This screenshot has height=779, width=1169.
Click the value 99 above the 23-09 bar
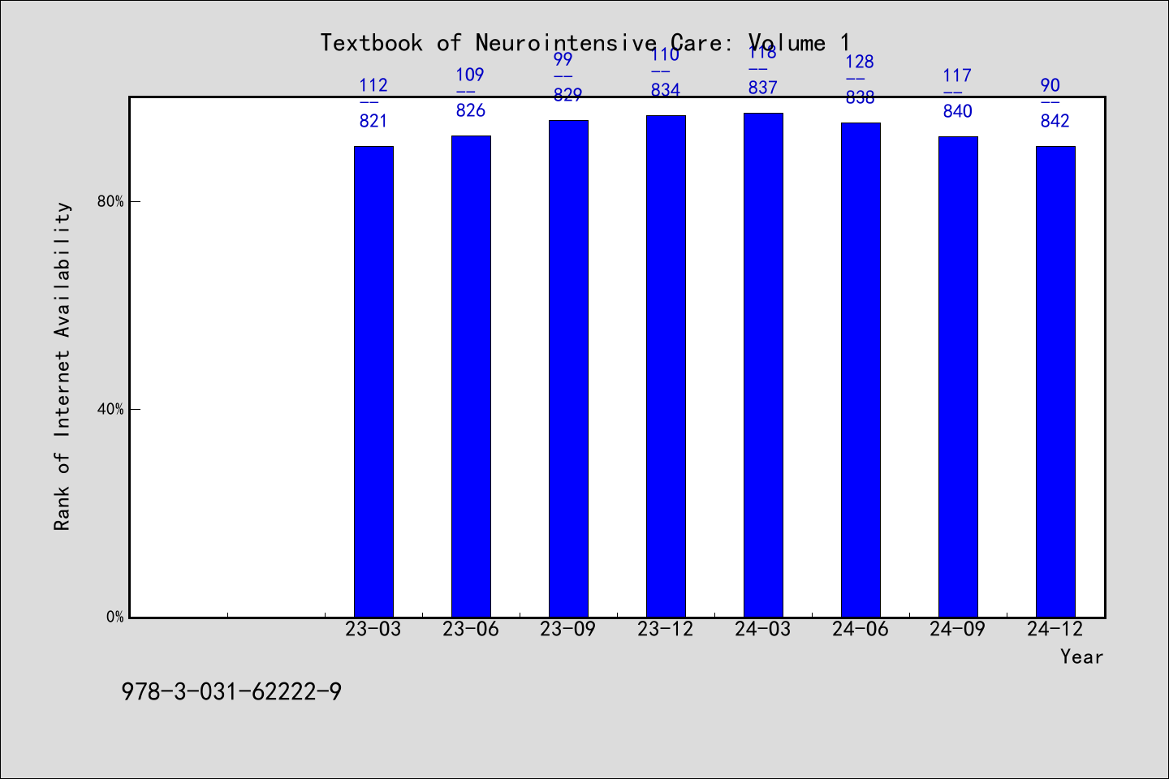(563, 59)
